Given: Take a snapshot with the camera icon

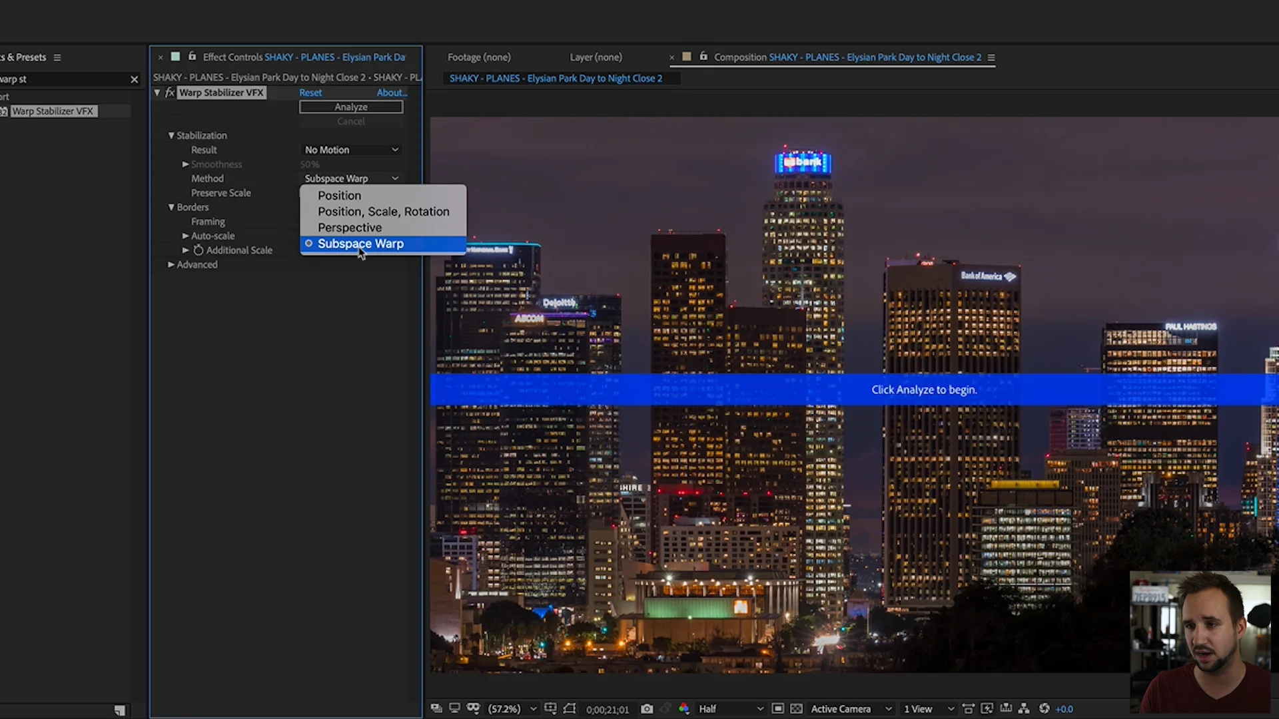Looking at the screenshot, I should pyautogui.click(x=647, y=709).
